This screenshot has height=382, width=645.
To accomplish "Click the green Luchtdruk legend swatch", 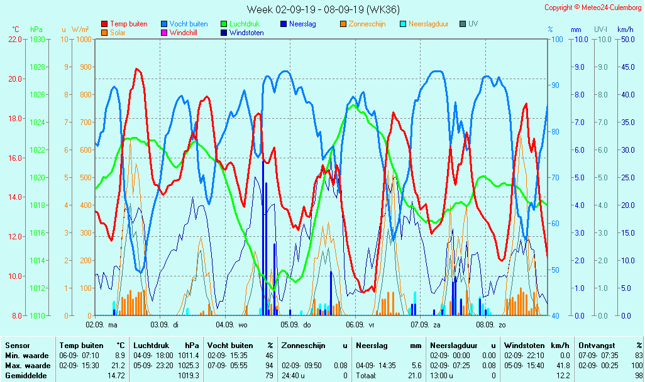I will [223, 24].
